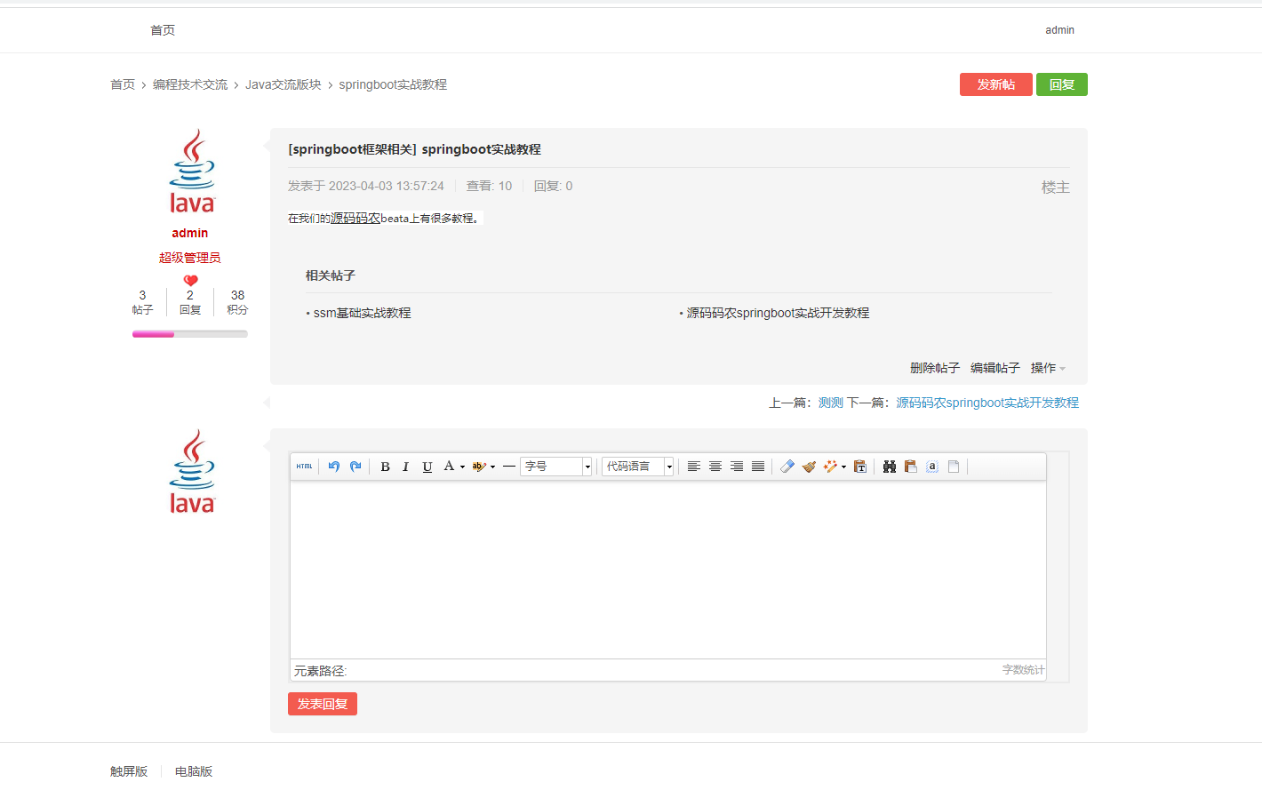Click the redo arrow in editor toolbar
This screenshot has width=1262, height=798.
click(x=355, y=467)
